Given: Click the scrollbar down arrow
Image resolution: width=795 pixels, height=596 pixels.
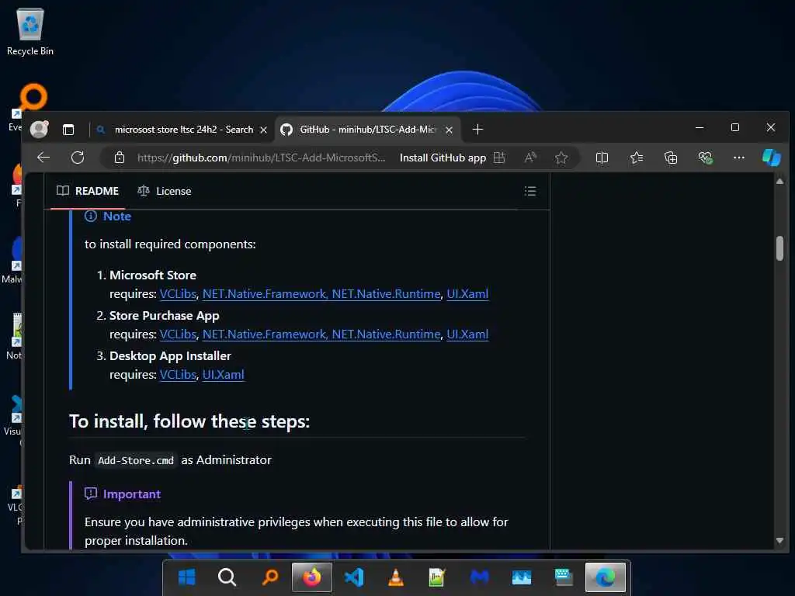Looking at the screenshot, I should [779, 541].
